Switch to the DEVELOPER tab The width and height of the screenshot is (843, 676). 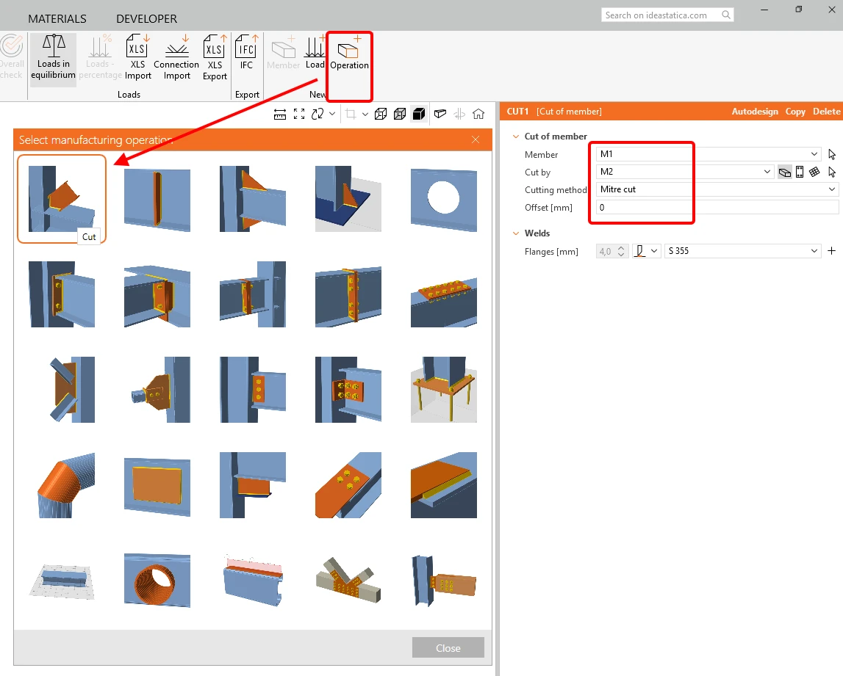[x=146, y=19]
